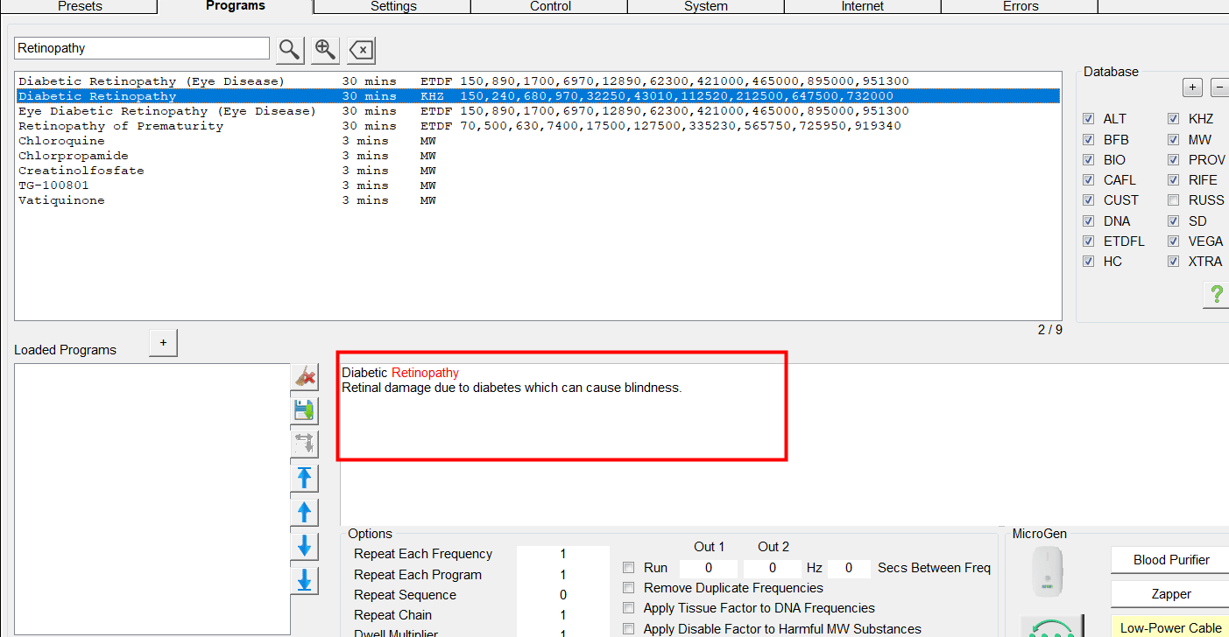Select Diabetic Retinopathy (Eye Disease) ETDF row
This screenshot has width=1229, height=637.
pyautogui.click(x=538, y=81)
